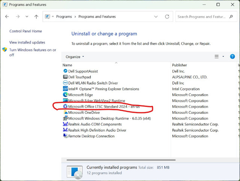Select Microsoft Windows Desktop Runtime 6.0.35 name
240x181 pixels.
[x=109, y=118]
